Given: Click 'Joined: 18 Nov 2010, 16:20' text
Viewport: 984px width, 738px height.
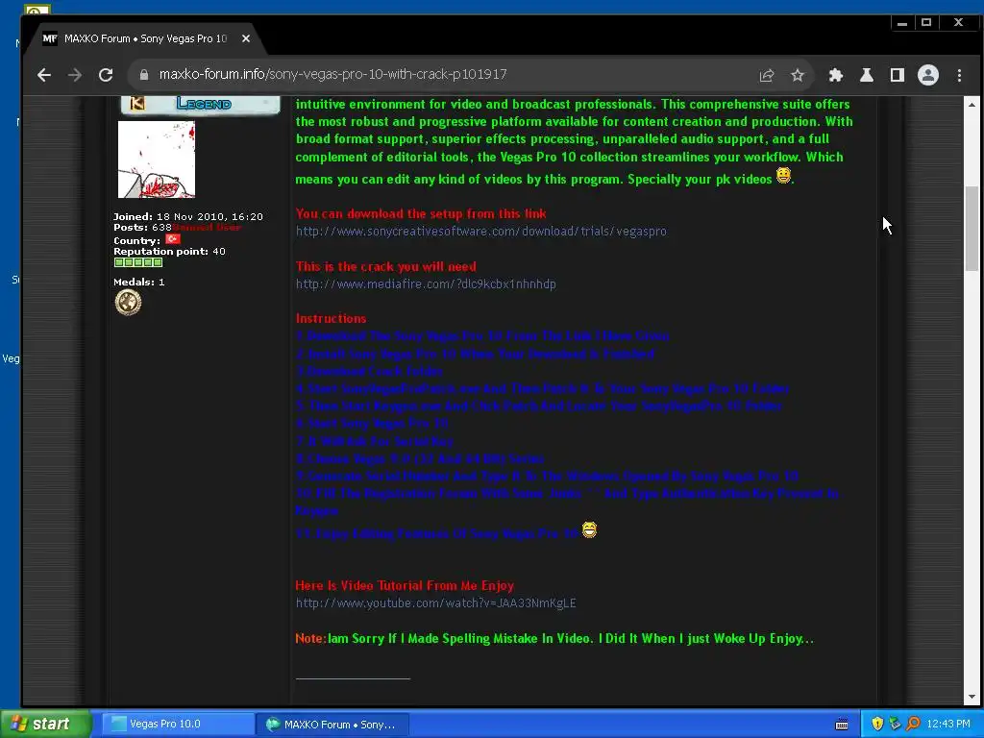Looking at the screenshot, I should click(187, 216).
